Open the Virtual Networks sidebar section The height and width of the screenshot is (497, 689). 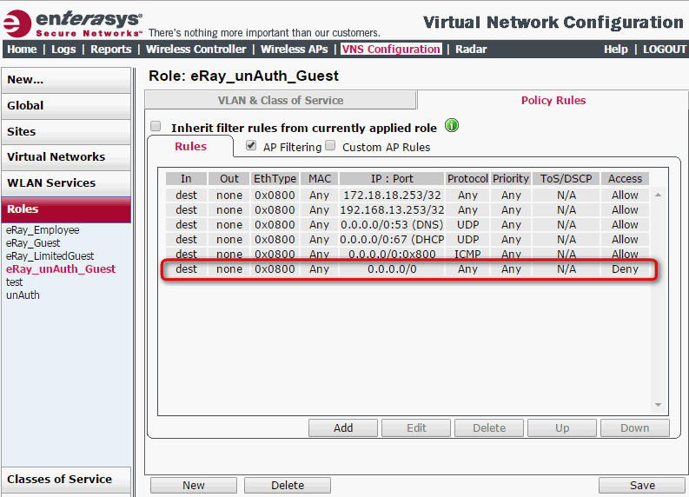click(x=66, y=157)
